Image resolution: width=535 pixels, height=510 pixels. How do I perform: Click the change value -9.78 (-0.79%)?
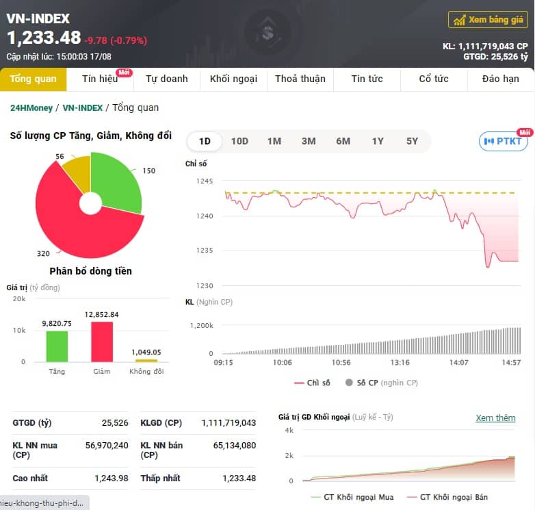pyautogui.click(x=116, y=40)
